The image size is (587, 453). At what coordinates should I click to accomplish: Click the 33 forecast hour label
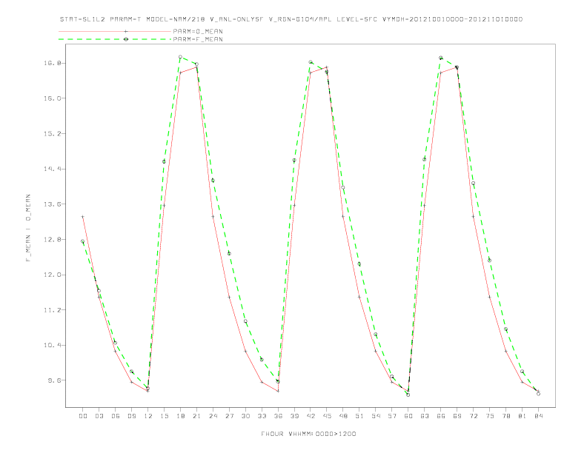[262, 416]
